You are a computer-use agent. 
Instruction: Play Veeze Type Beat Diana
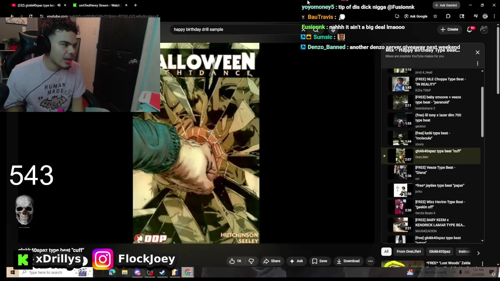pyautogui.click(x=432, y=172)
